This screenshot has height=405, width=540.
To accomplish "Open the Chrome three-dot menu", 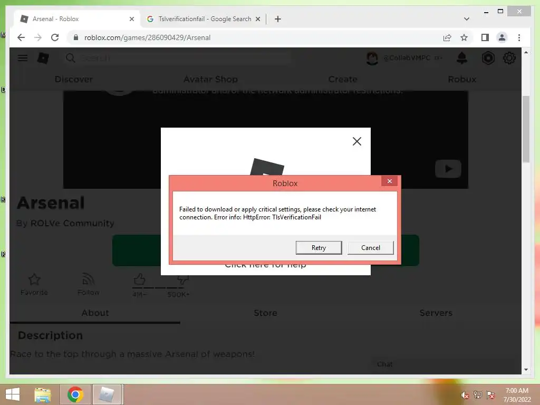I will [519, 37].
